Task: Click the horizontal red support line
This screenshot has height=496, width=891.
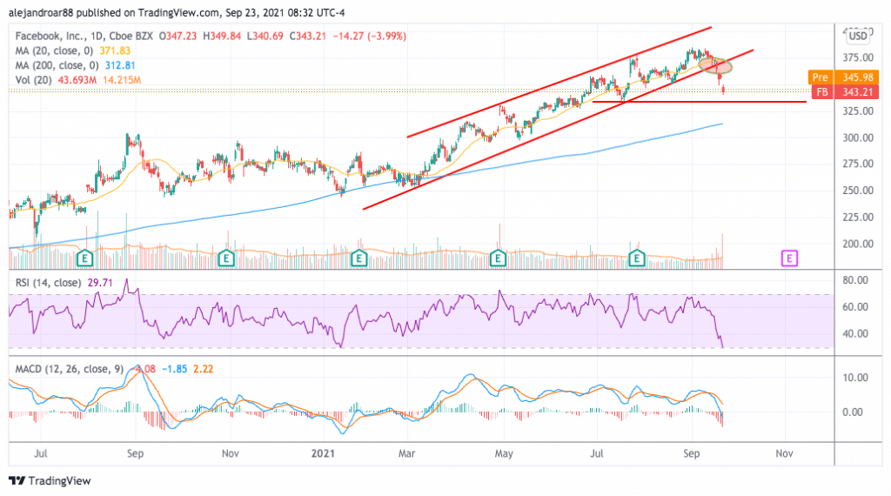Action: [x=699, y=102]
